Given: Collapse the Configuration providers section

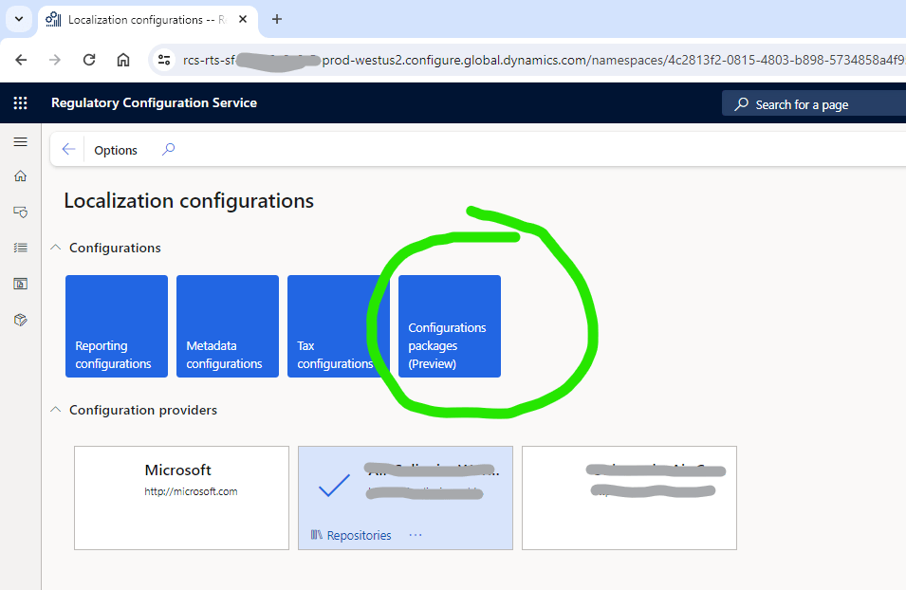Looking at the screenshot, I should point(56,410).
